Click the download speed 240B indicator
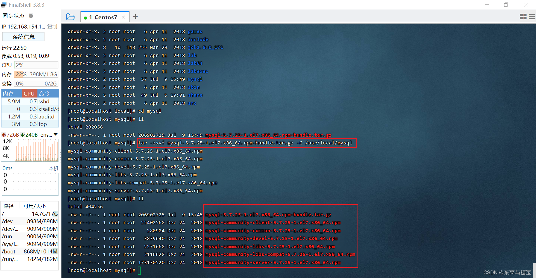 [29, 135]
